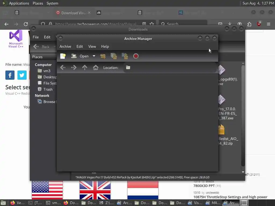The width and height of the screenshot is (275, 206).
Task: Go up one level in Archive Manager
Action: (85, 67)
